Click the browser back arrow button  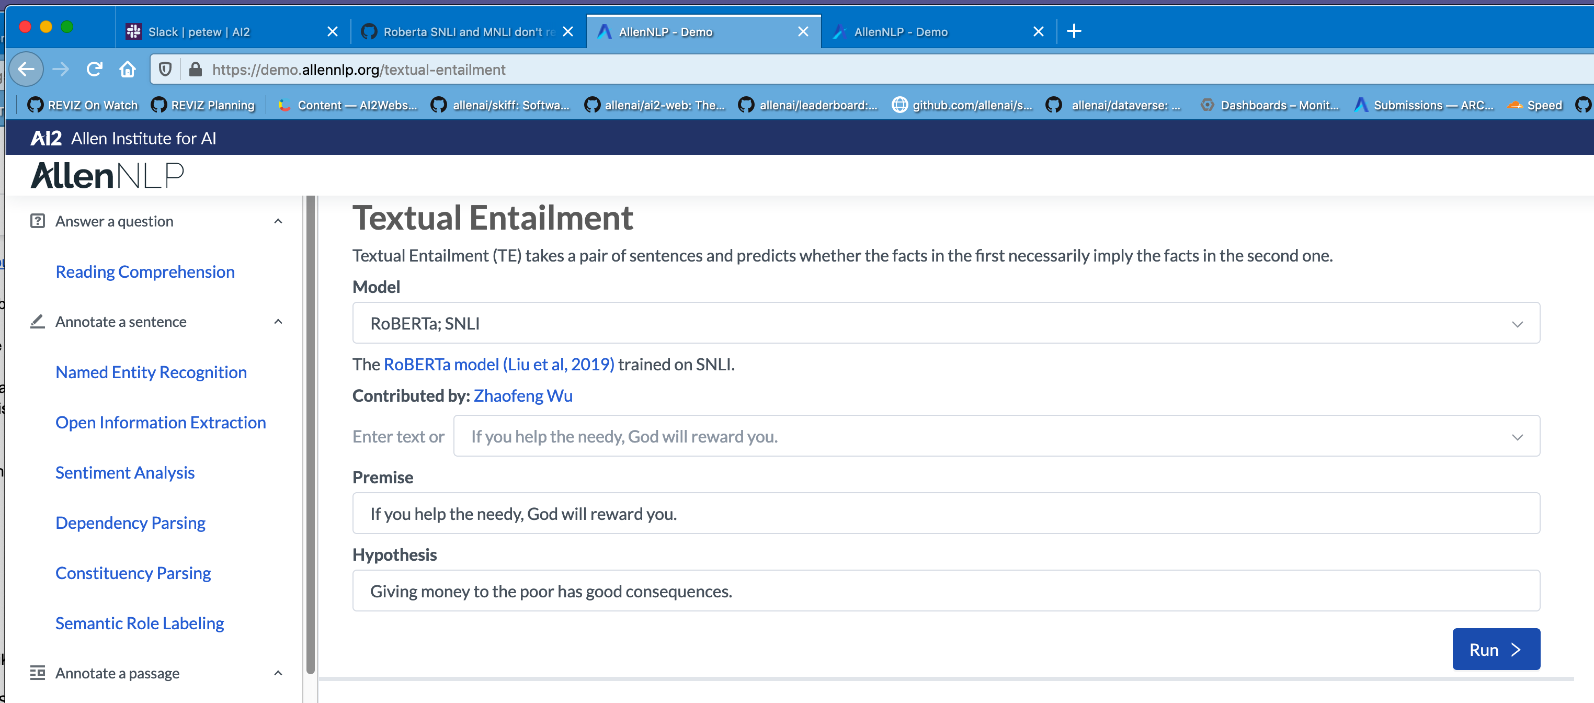[26, 70]
